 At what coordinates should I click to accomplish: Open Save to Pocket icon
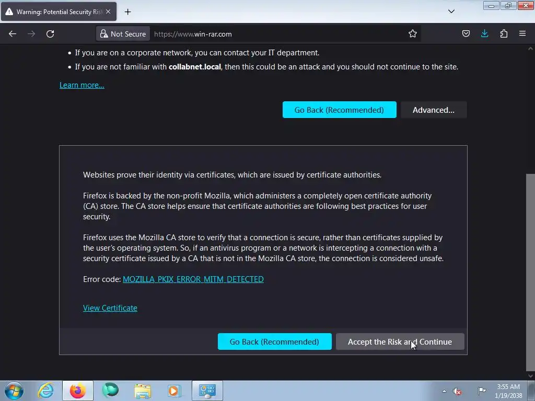click(466, 34)
